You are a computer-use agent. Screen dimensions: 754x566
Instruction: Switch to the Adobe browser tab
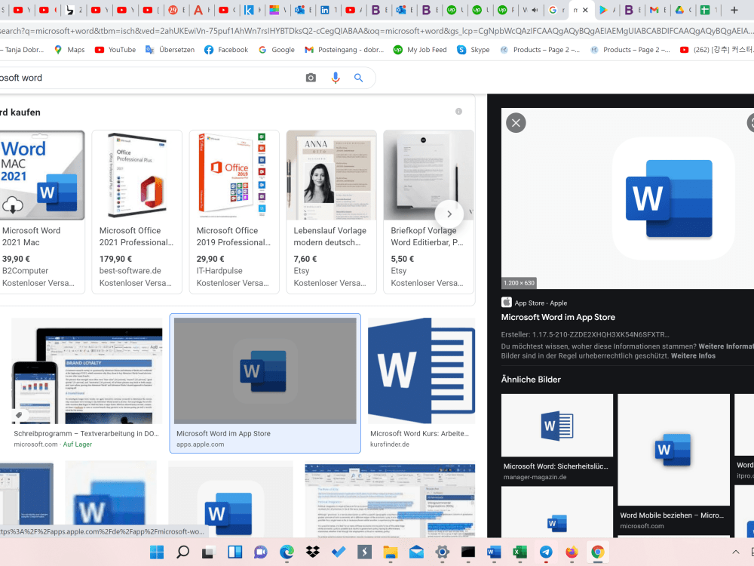tap(201, 10)
